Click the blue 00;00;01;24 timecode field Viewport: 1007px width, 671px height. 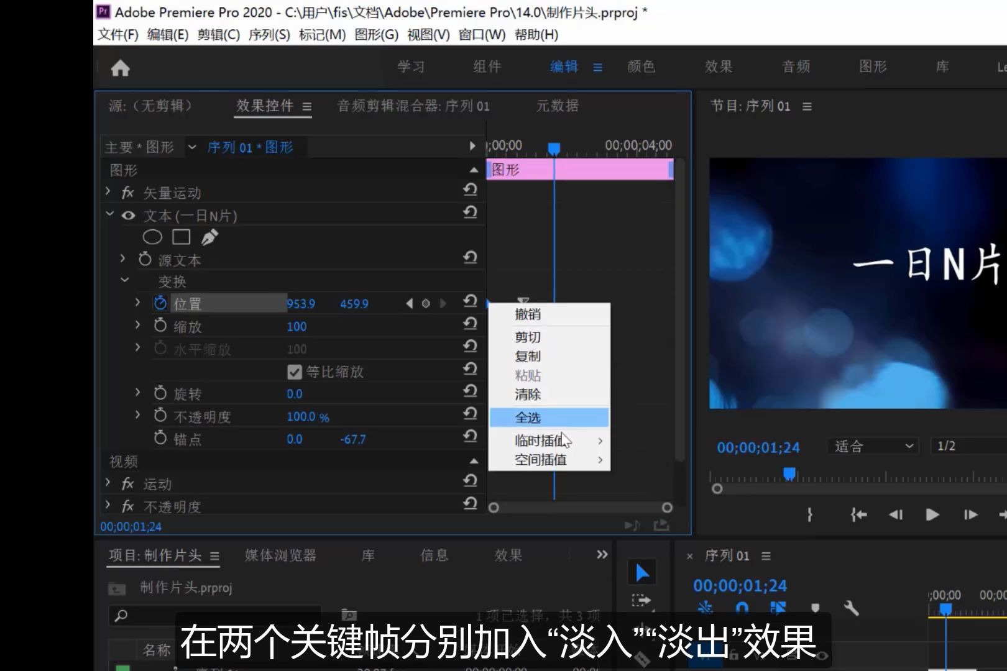tap(740, 585)
